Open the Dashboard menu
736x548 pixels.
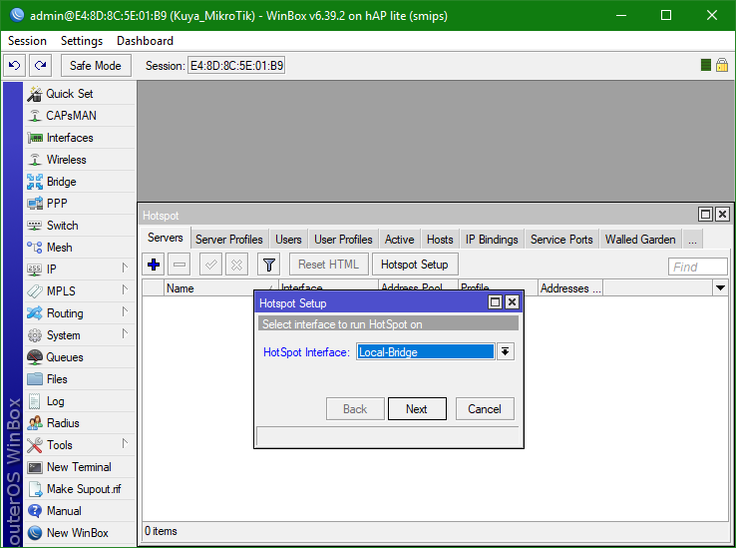point(145,41)
